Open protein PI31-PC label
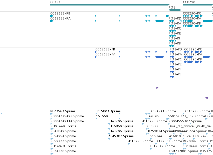Viewport: 213px width, 155px height. pyautogui.click(x=175, y=59)
